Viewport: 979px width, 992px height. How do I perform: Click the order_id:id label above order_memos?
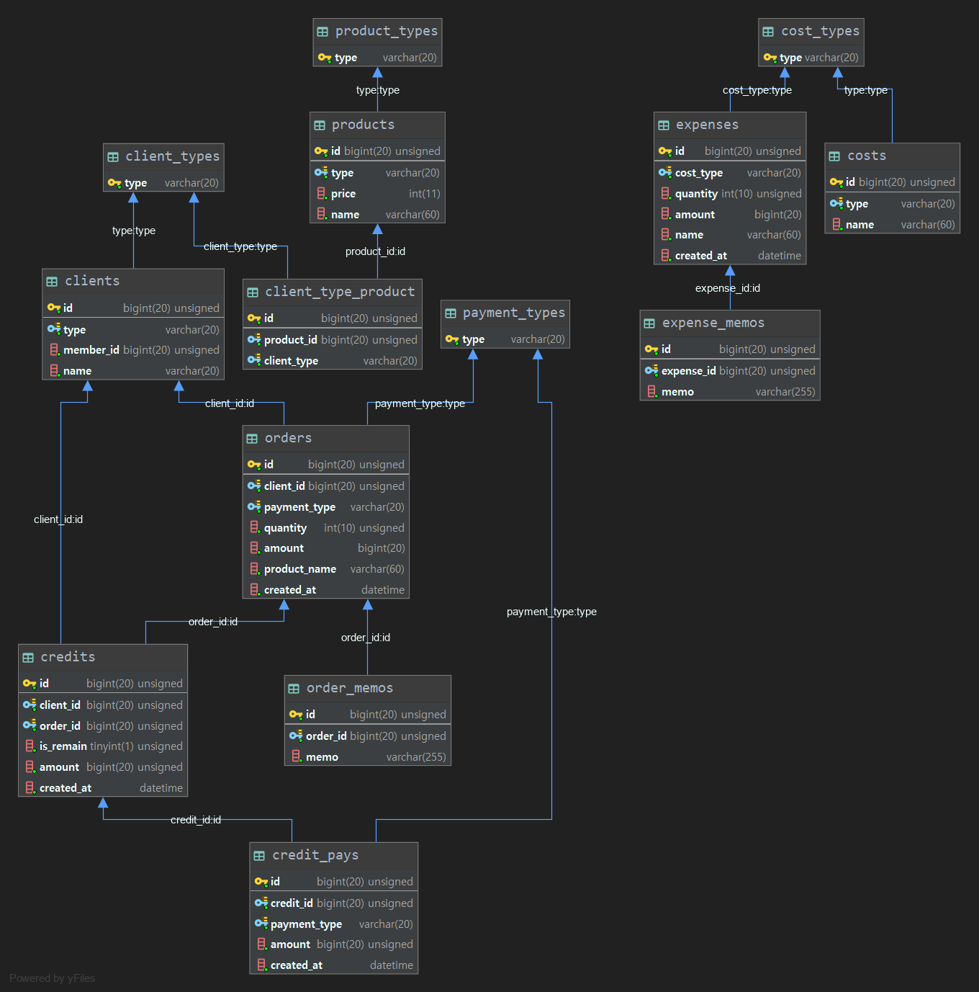(366, 638)
